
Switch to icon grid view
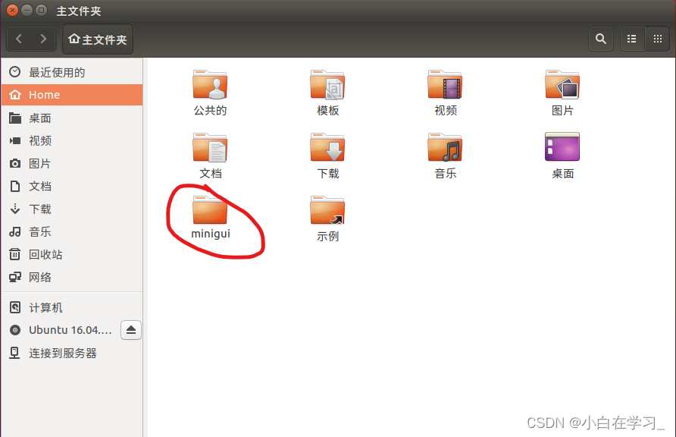[658, 38]
